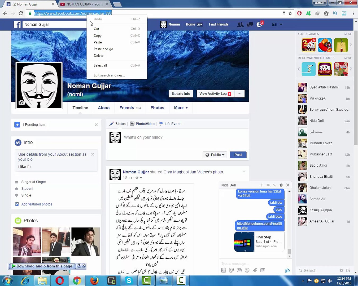Viewport: 358px width, 286px height.
Task: Open the Photos tab on profile
Action: point(157,108)
